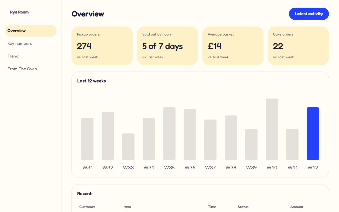Open the Sold out by noon card
Screen dimensions: 339x212
click(x=167, y=46)
